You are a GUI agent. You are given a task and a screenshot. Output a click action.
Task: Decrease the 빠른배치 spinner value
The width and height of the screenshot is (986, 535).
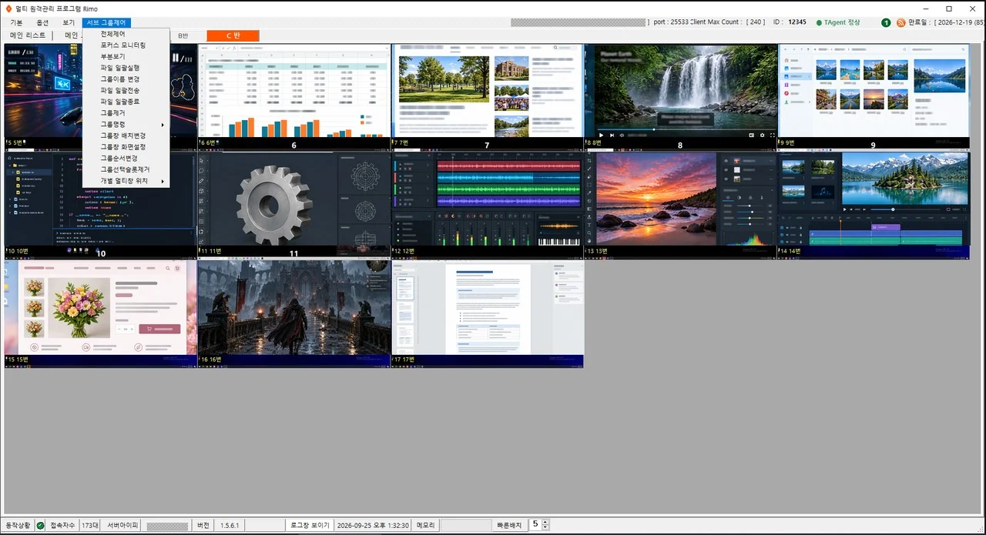(545, 527)
